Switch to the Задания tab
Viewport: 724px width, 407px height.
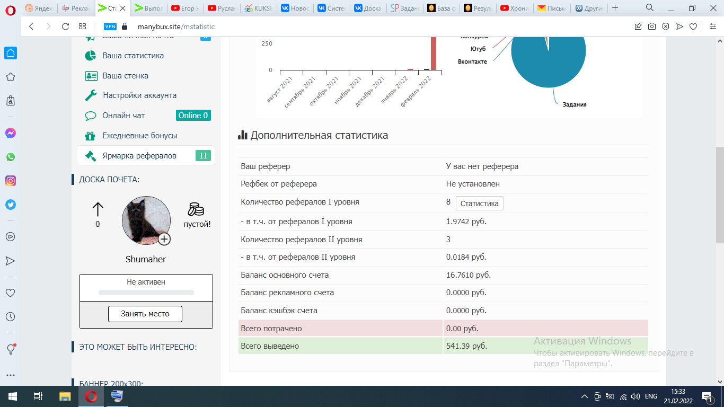(x=404, y=8)
